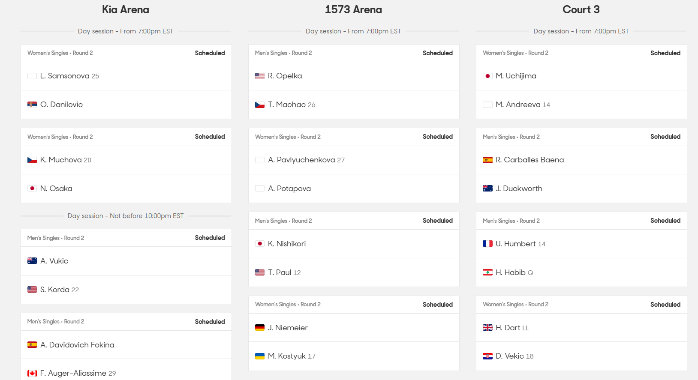
Task: Open J. Duckworth player name
Action: point(519,189)
